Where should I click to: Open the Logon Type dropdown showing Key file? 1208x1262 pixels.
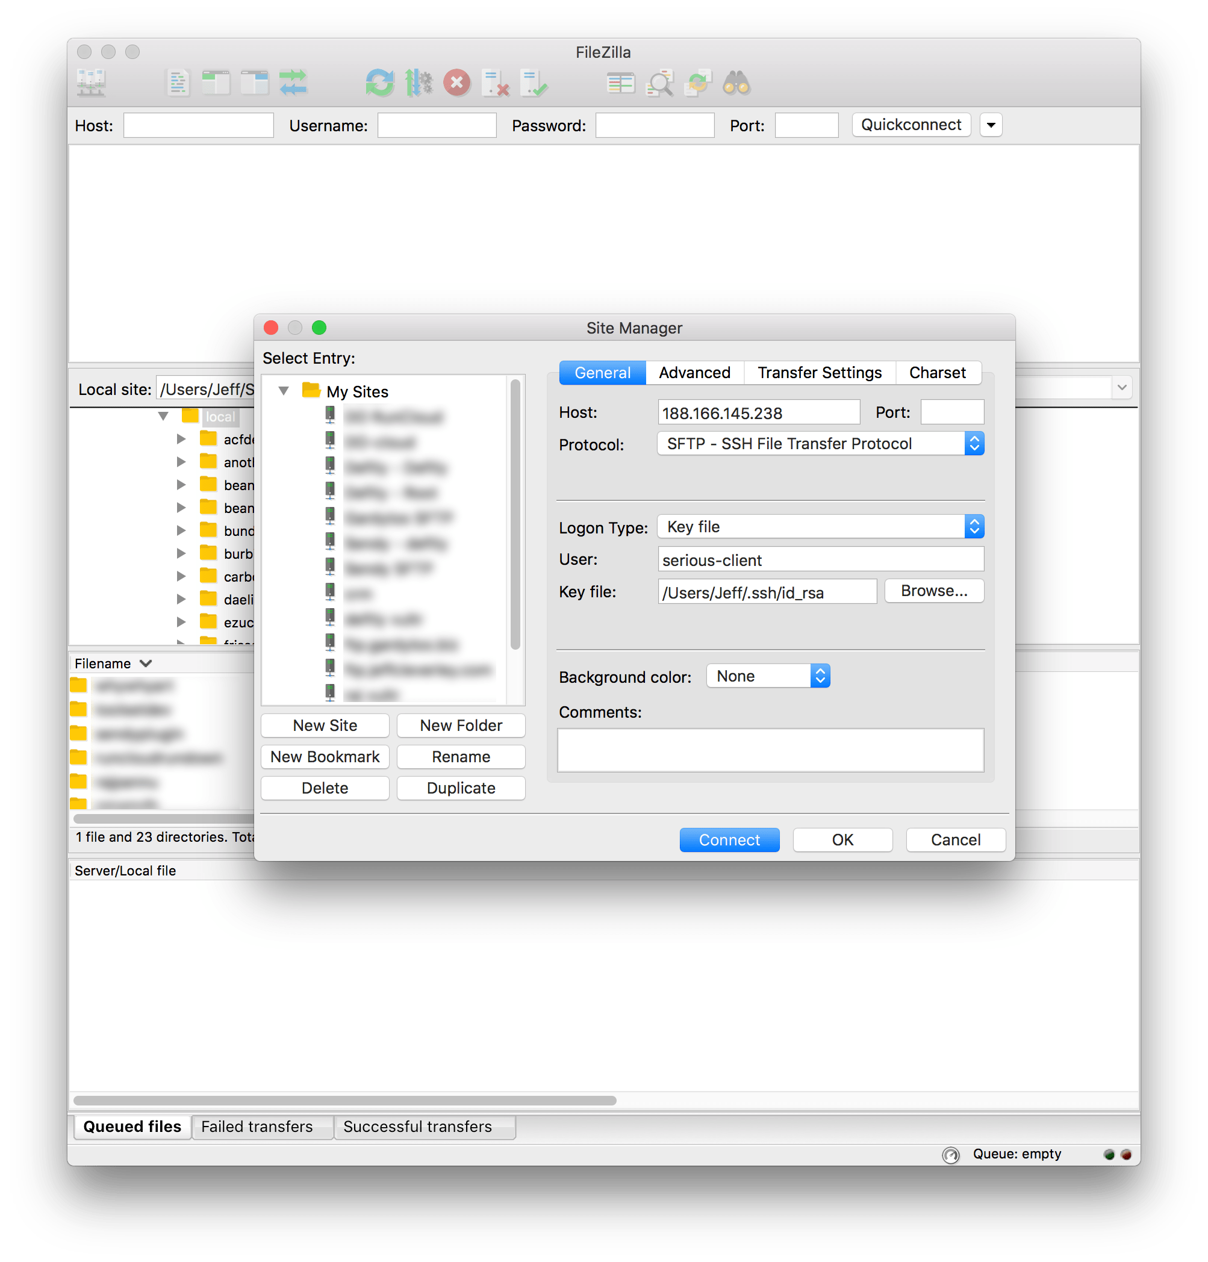click(820, 527)
